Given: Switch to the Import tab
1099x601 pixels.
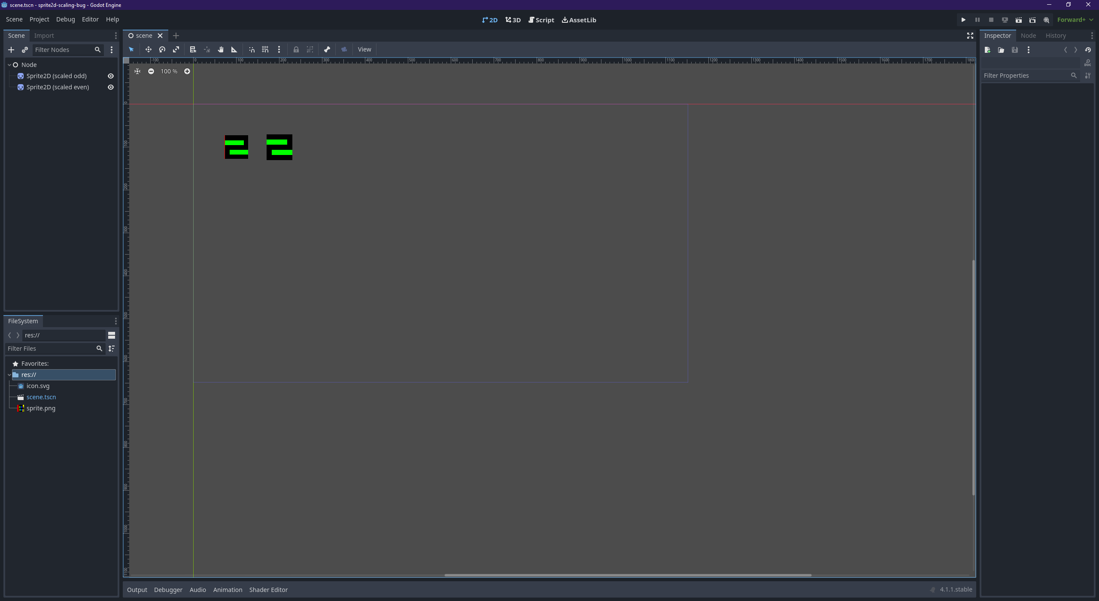Looking at the screenshot, I should pos(44,35).
